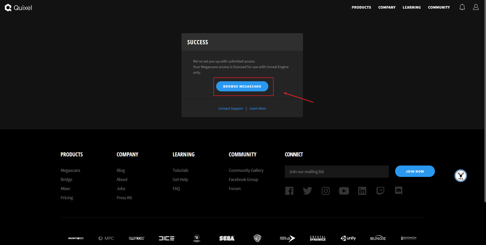The width and height of the screenshot is (486, 245).
Task: Click the Eidos Montreal partner logo
Action: point(288,238)
